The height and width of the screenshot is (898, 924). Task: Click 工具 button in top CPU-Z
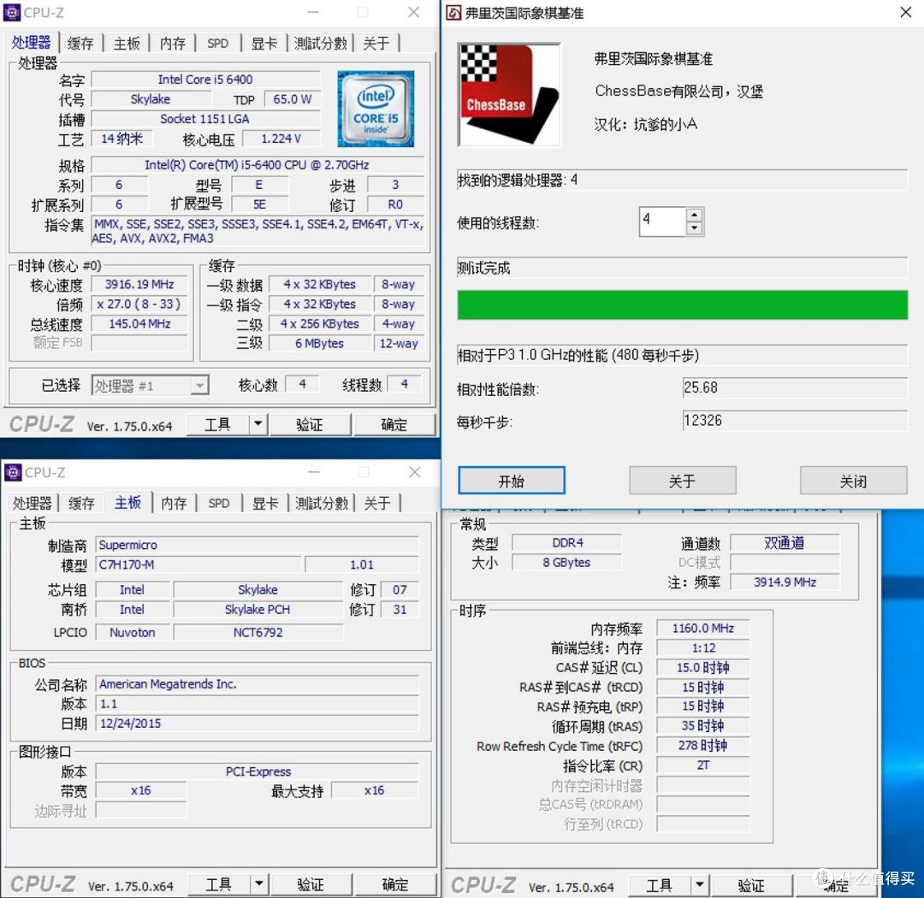[x=218, y=424]
